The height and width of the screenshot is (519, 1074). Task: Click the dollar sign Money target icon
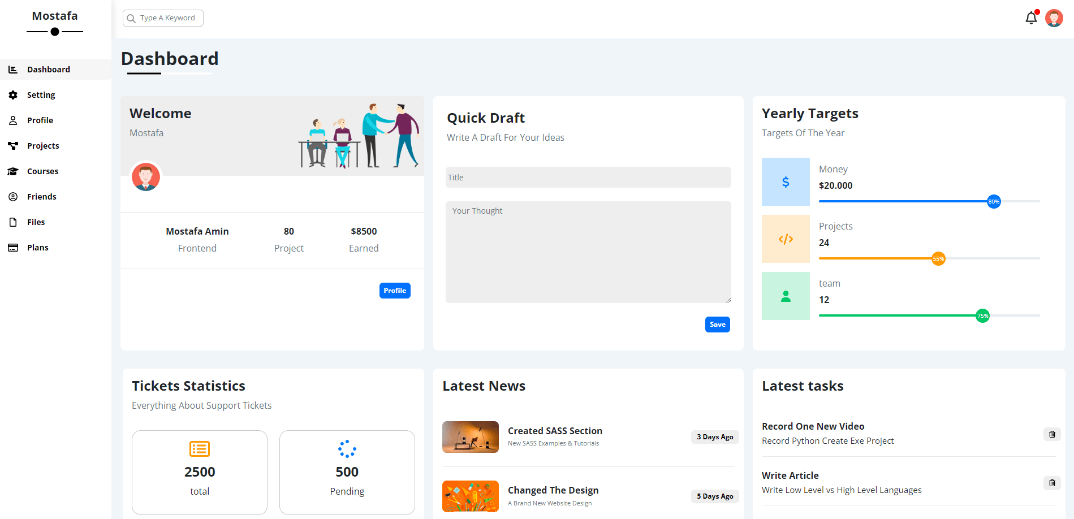[786, 182]
